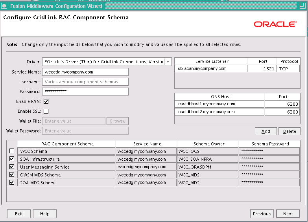
Task: Click the RAC Component Schema column header
Action: coord(66,144)
